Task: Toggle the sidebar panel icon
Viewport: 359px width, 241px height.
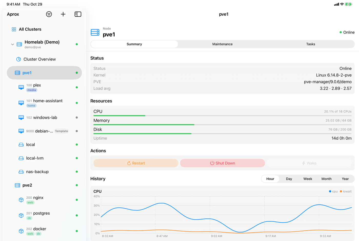Action: point(78,14)
